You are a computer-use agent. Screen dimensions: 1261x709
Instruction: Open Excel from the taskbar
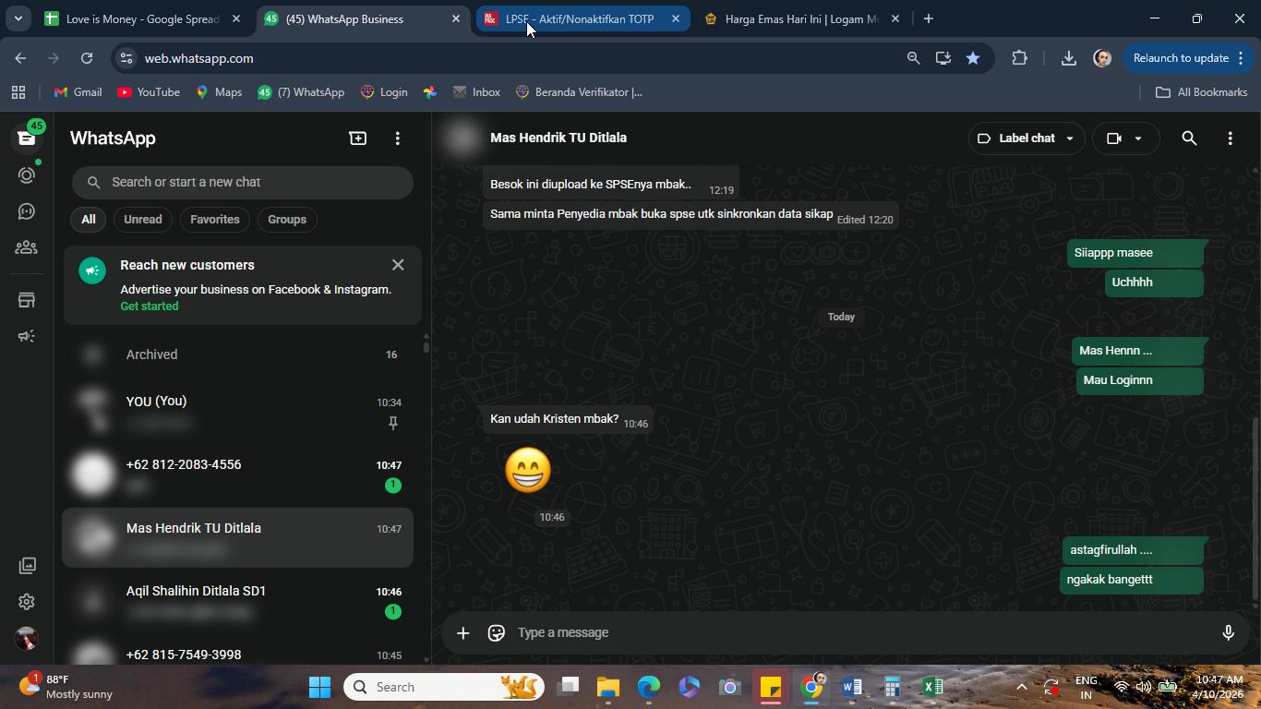(932, 687)
